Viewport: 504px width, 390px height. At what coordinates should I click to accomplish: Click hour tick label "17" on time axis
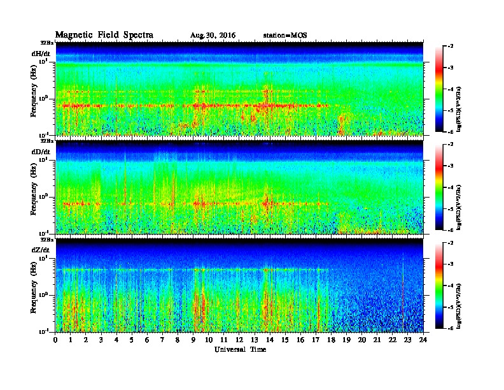pyautogui.click(x=316, y=340)
